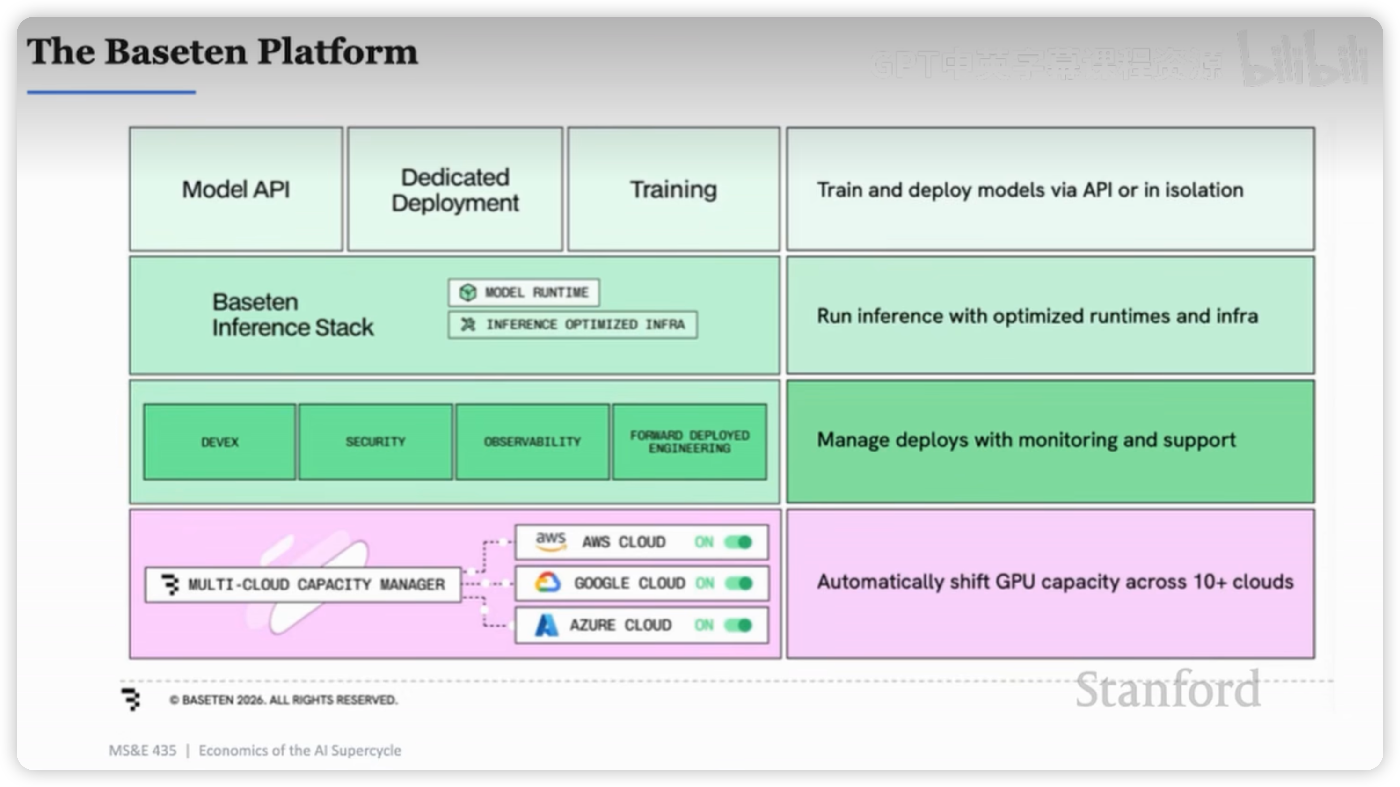Screen dimensions: 1400x787
Task: Click the Google Cloud logo icon
Action: coord(547,583)
